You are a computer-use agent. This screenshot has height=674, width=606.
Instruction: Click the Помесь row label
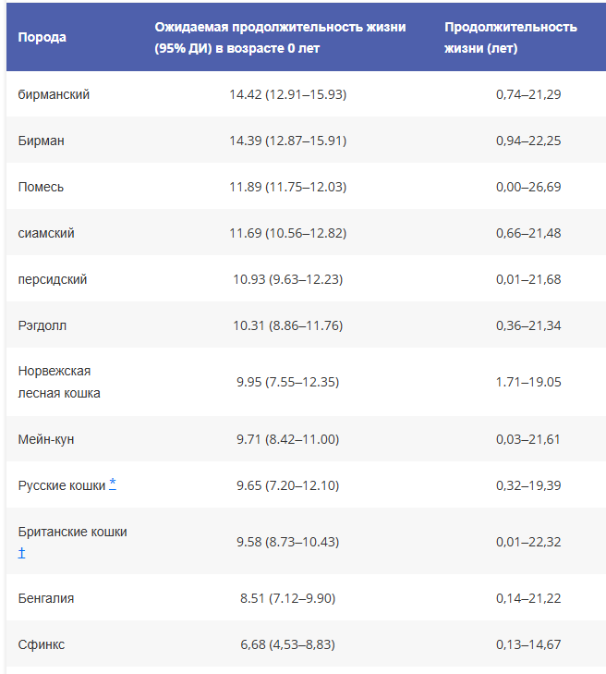coord(42,187)
